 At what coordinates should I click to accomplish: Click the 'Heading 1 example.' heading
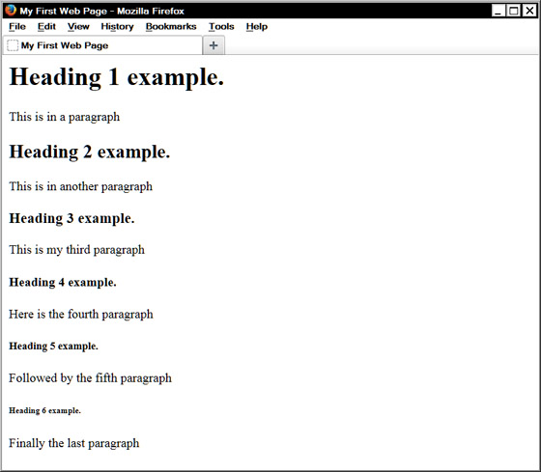(x=117, y=77)
